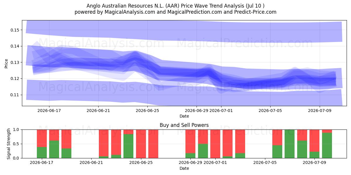This screenshot has width=351, height=175.
Task: Click the 0.11 price tick label
Action: 16,95
